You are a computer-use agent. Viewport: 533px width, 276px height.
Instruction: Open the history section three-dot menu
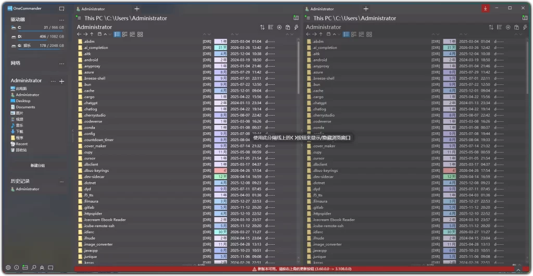pos(61,182)
